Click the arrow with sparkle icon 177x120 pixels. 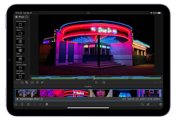(42, 82)
